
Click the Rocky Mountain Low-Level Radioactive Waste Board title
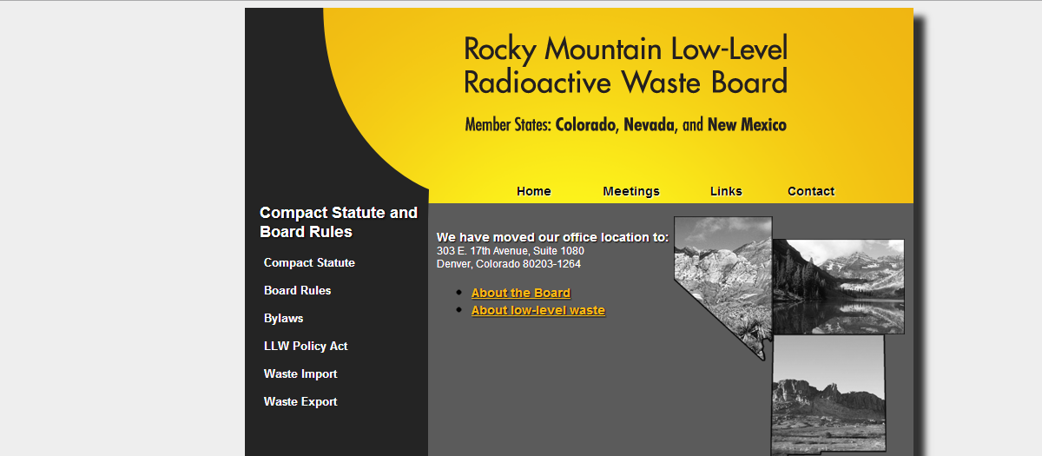[x=625, y=65]
